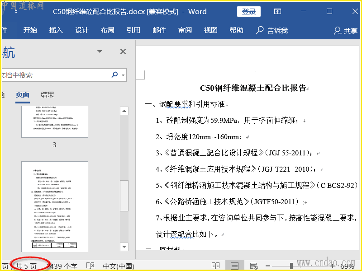
Task: Switch to Print Layout view icon
Action: (x=234, y=266)
